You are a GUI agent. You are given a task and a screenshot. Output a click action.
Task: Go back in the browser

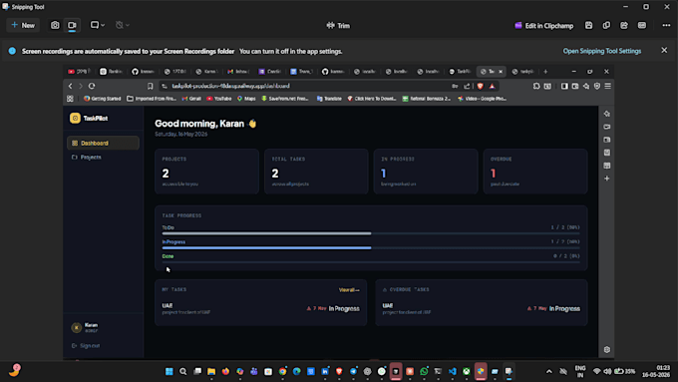pos(71,86)
